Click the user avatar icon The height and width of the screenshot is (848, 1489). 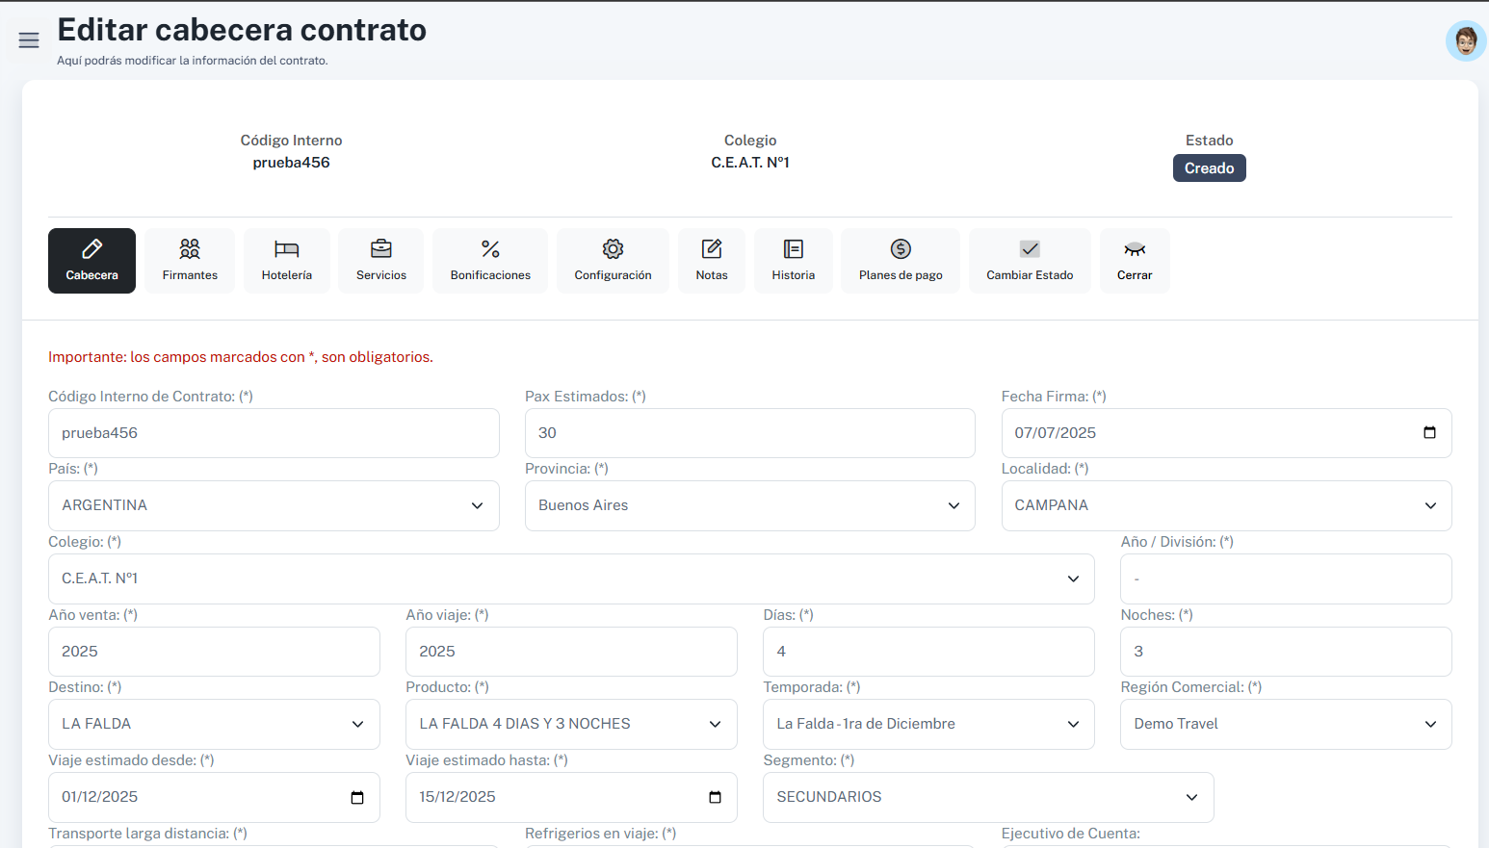click(1466, 40)
